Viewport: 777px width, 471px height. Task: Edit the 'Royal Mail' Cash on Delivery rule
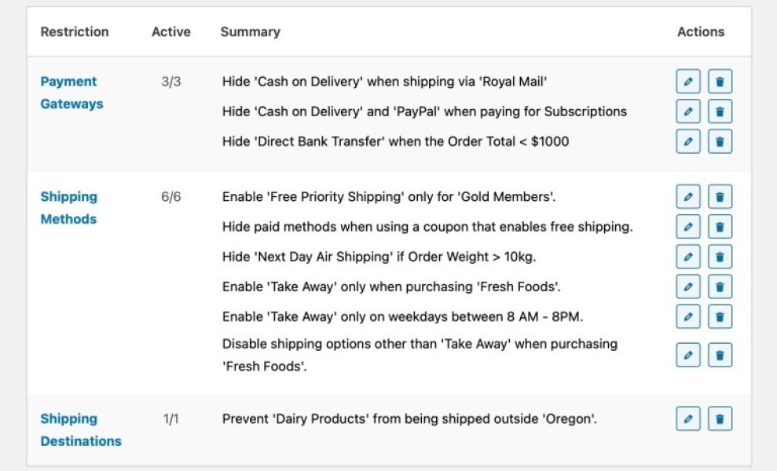pos(688,81)
